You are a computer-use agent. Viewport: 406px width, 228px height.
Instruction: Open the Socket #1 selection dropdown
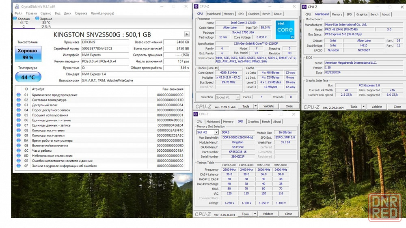[228, 97]
